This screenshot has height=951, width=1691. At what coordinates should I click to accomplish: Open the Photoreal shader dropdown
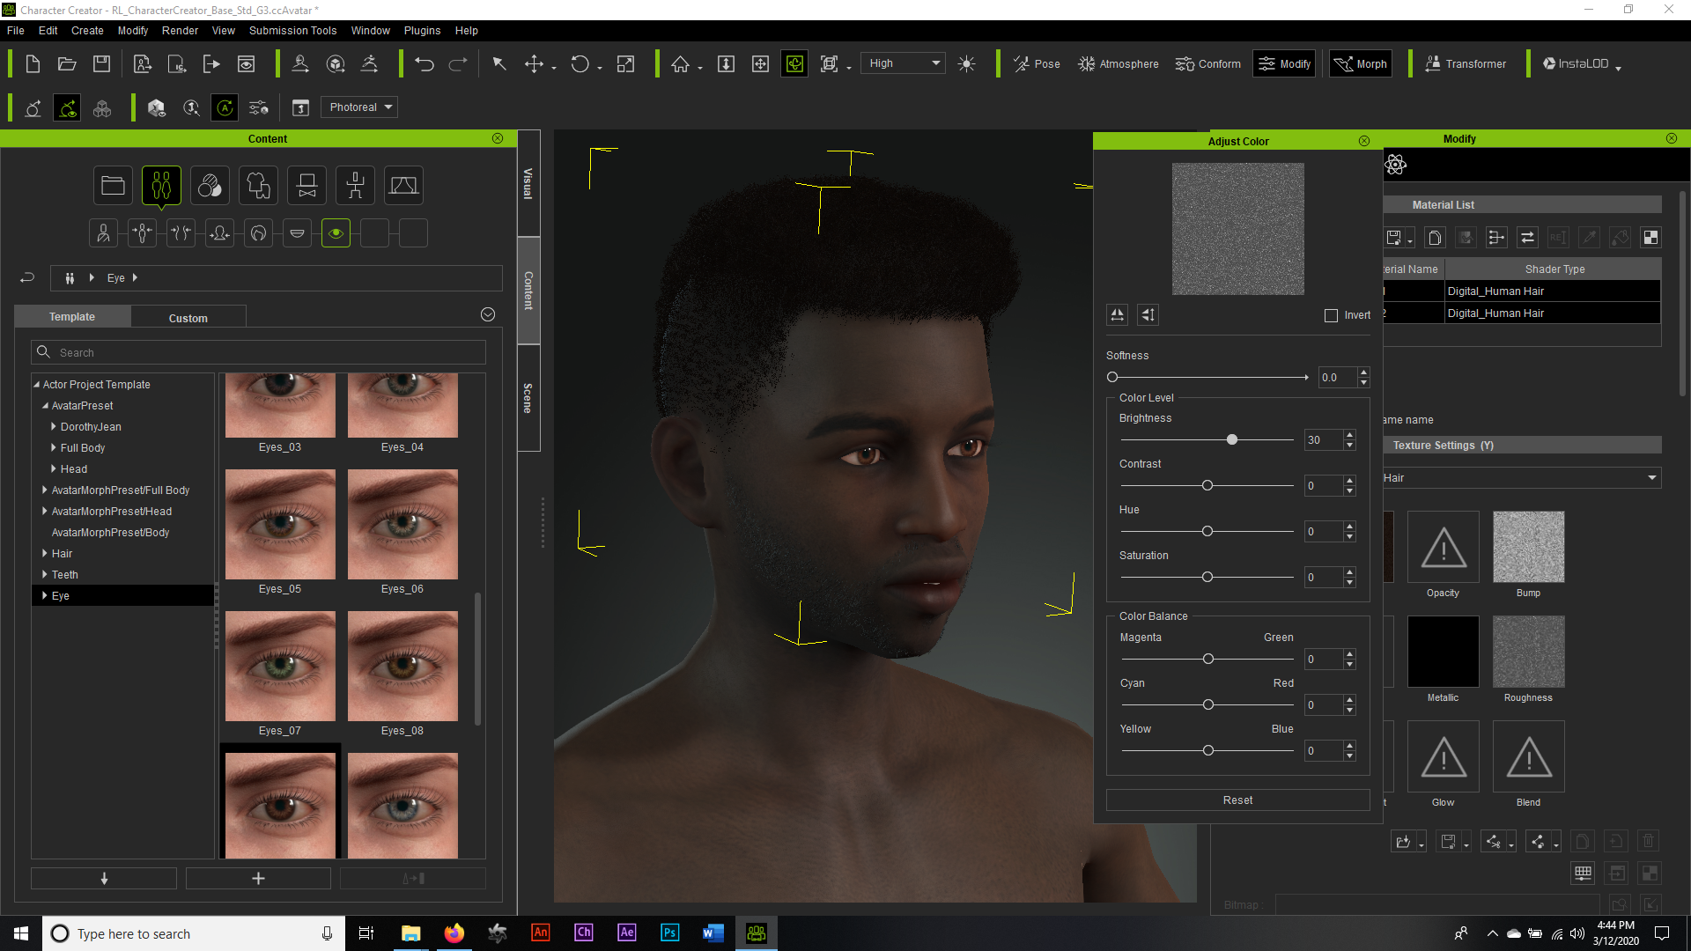pyautogui.click(x=359, y=107)
